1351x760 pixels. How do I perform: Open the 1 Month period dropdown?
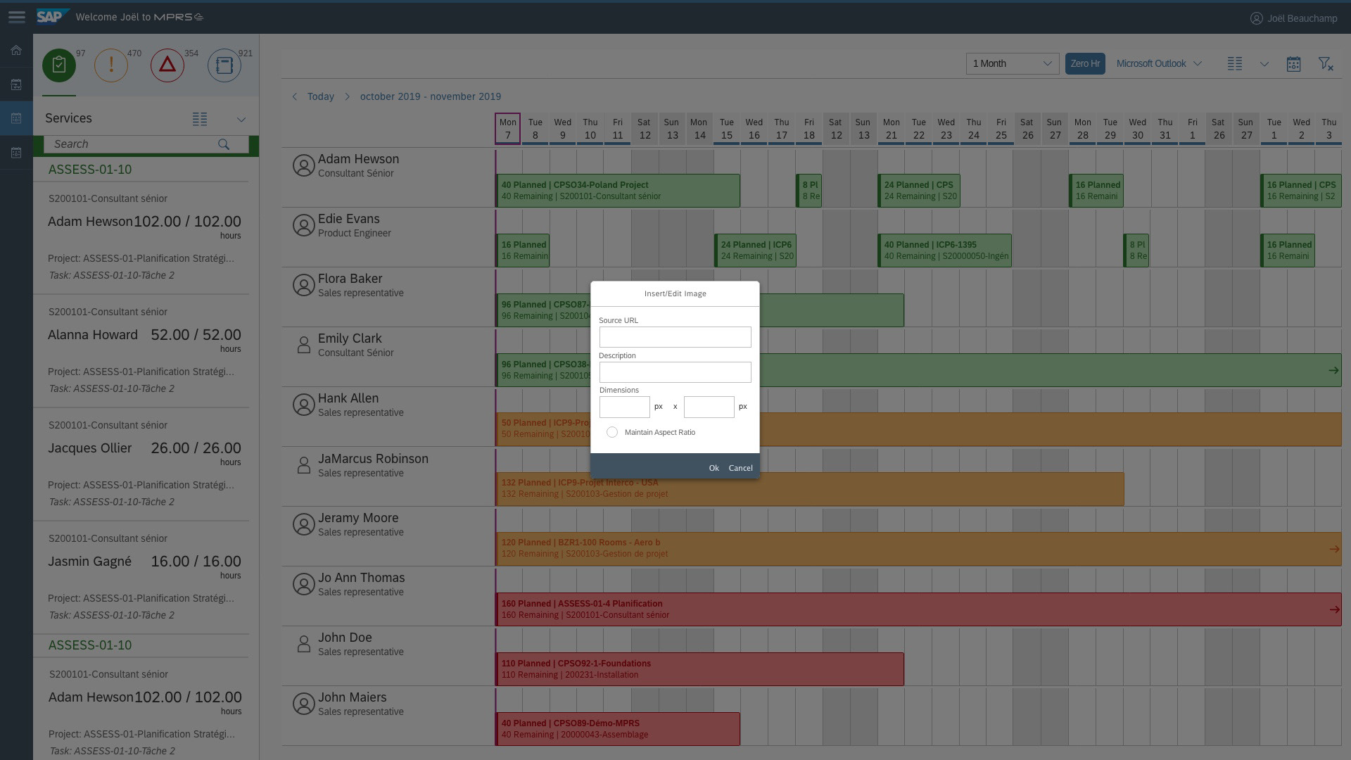tap(1013, 64)
